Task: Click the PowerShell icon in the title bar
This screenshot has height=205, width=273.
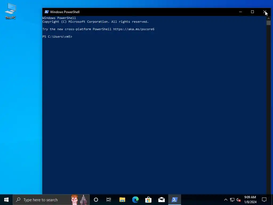Action: (x=46, y=12)
